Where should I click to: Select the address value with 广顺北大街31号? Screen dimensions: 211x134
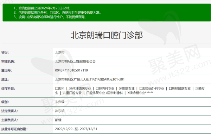click(90, 79)
